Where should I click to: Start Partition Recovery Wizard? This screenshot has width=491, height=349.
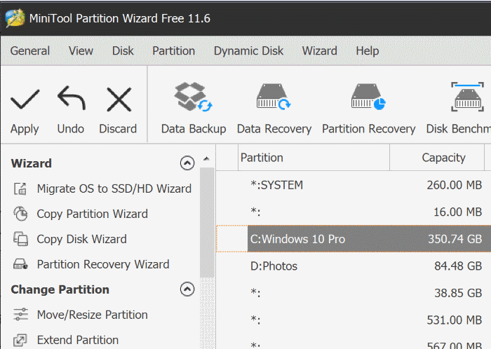[x=103, y=265]
